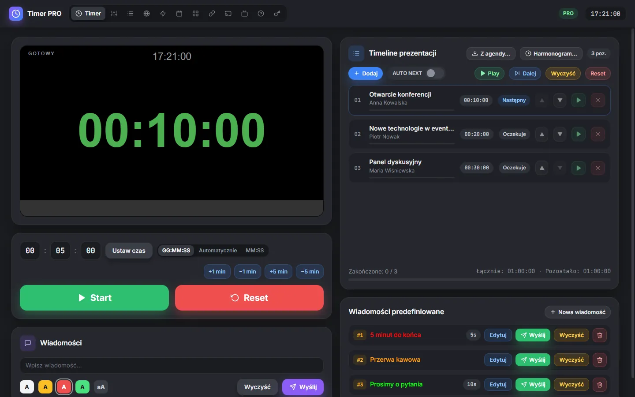Select the MM:SS time format
This screenshot has width=635, height=397.
tap(255, 251)
